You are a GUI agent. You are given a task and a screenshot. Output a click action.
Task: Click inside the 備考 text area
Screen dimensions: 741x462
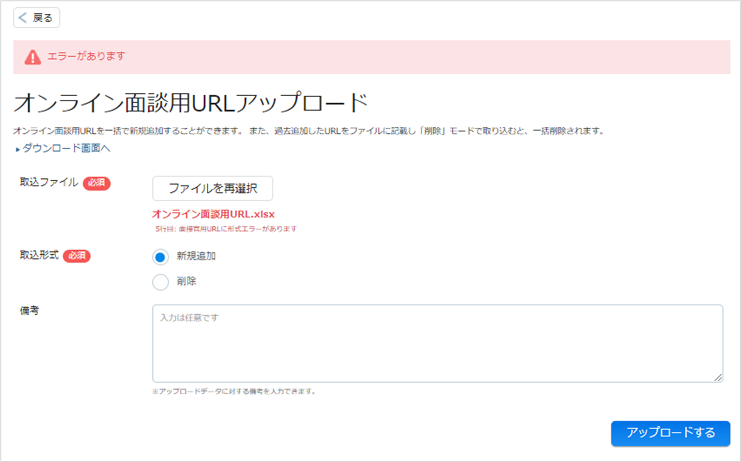click(x=438, y=343)
